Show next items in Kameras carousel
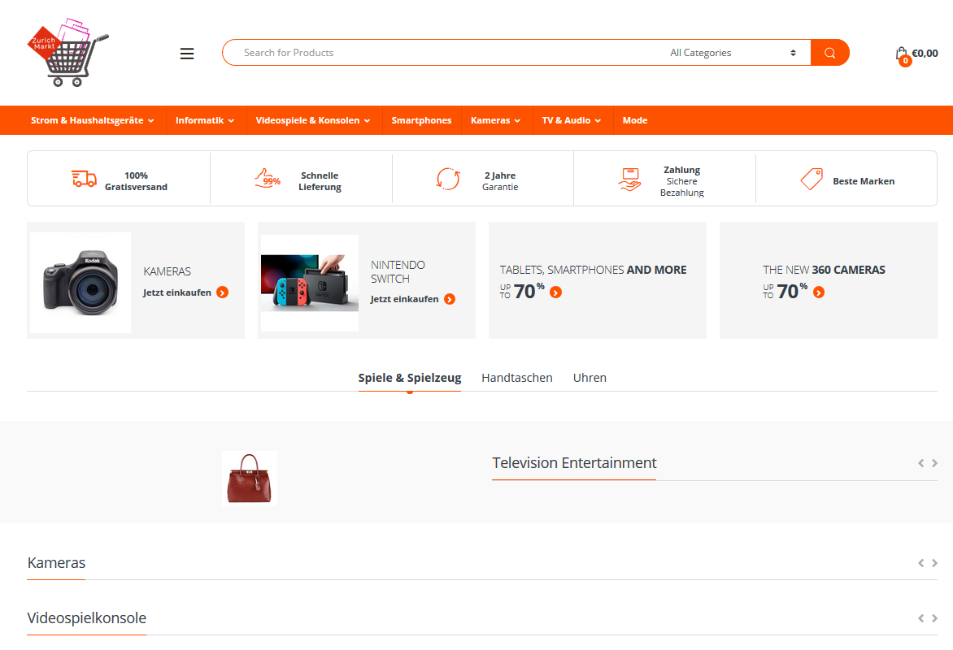Image resolution: width=953 pixels, height=650 pixels. pos(935,563)
